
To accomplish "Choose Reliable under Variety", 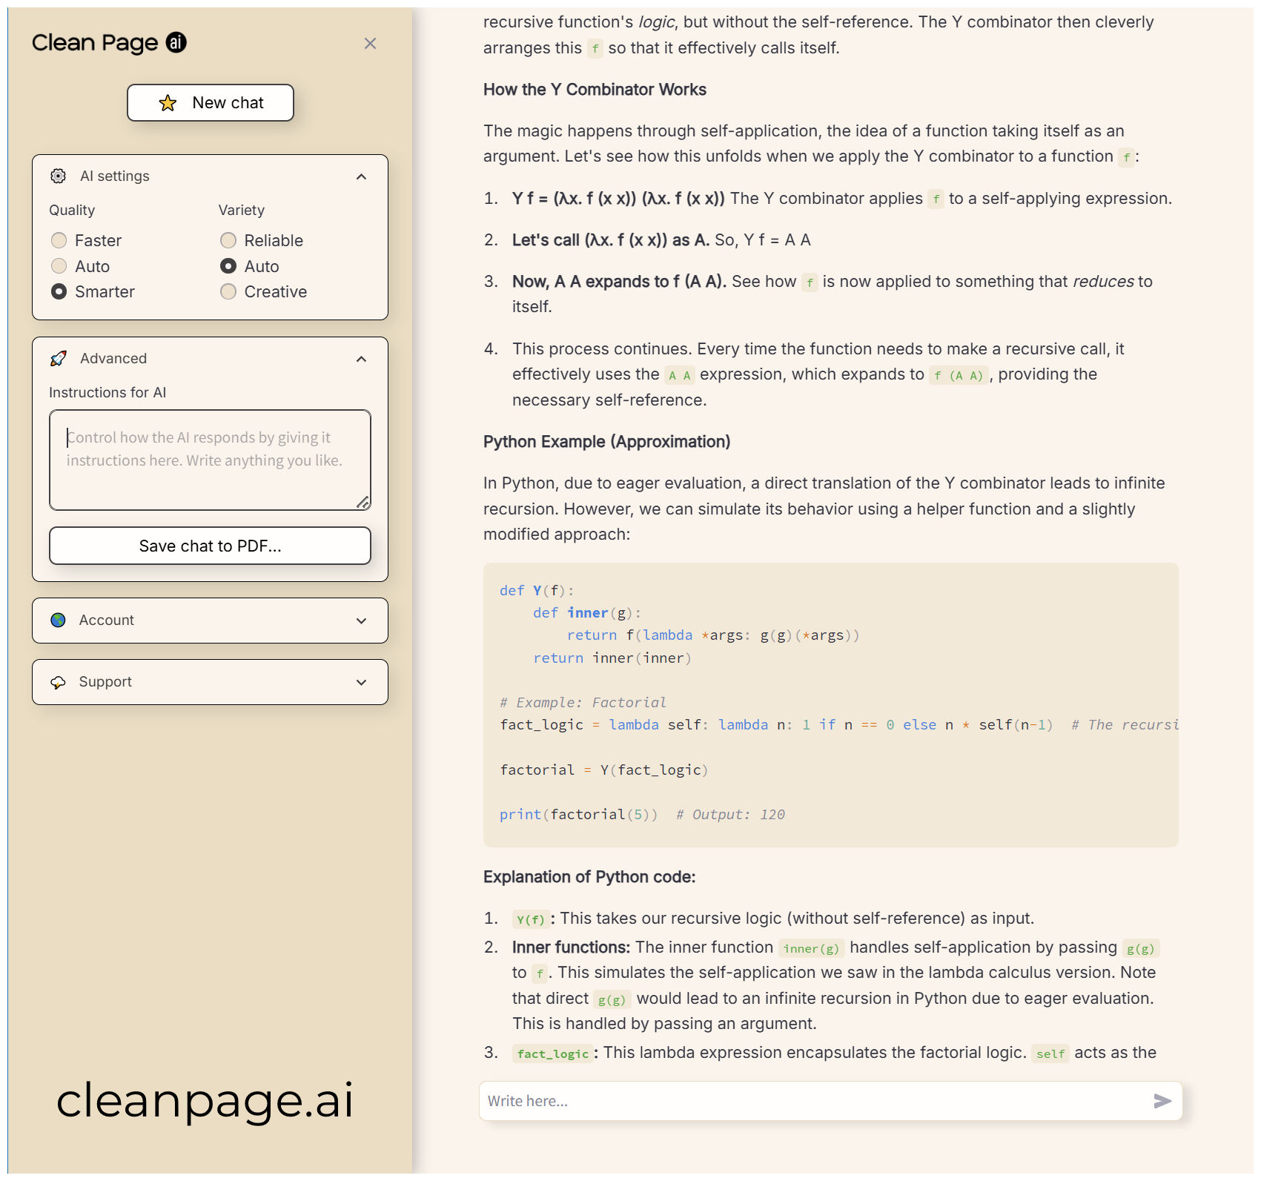I will 228,241.
